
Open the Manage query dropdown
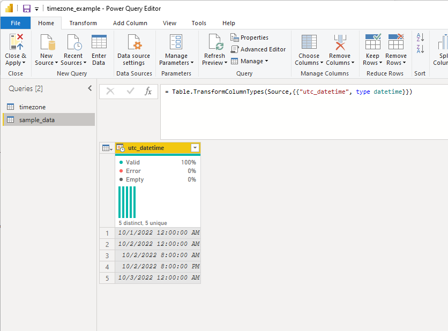point(249,61)
